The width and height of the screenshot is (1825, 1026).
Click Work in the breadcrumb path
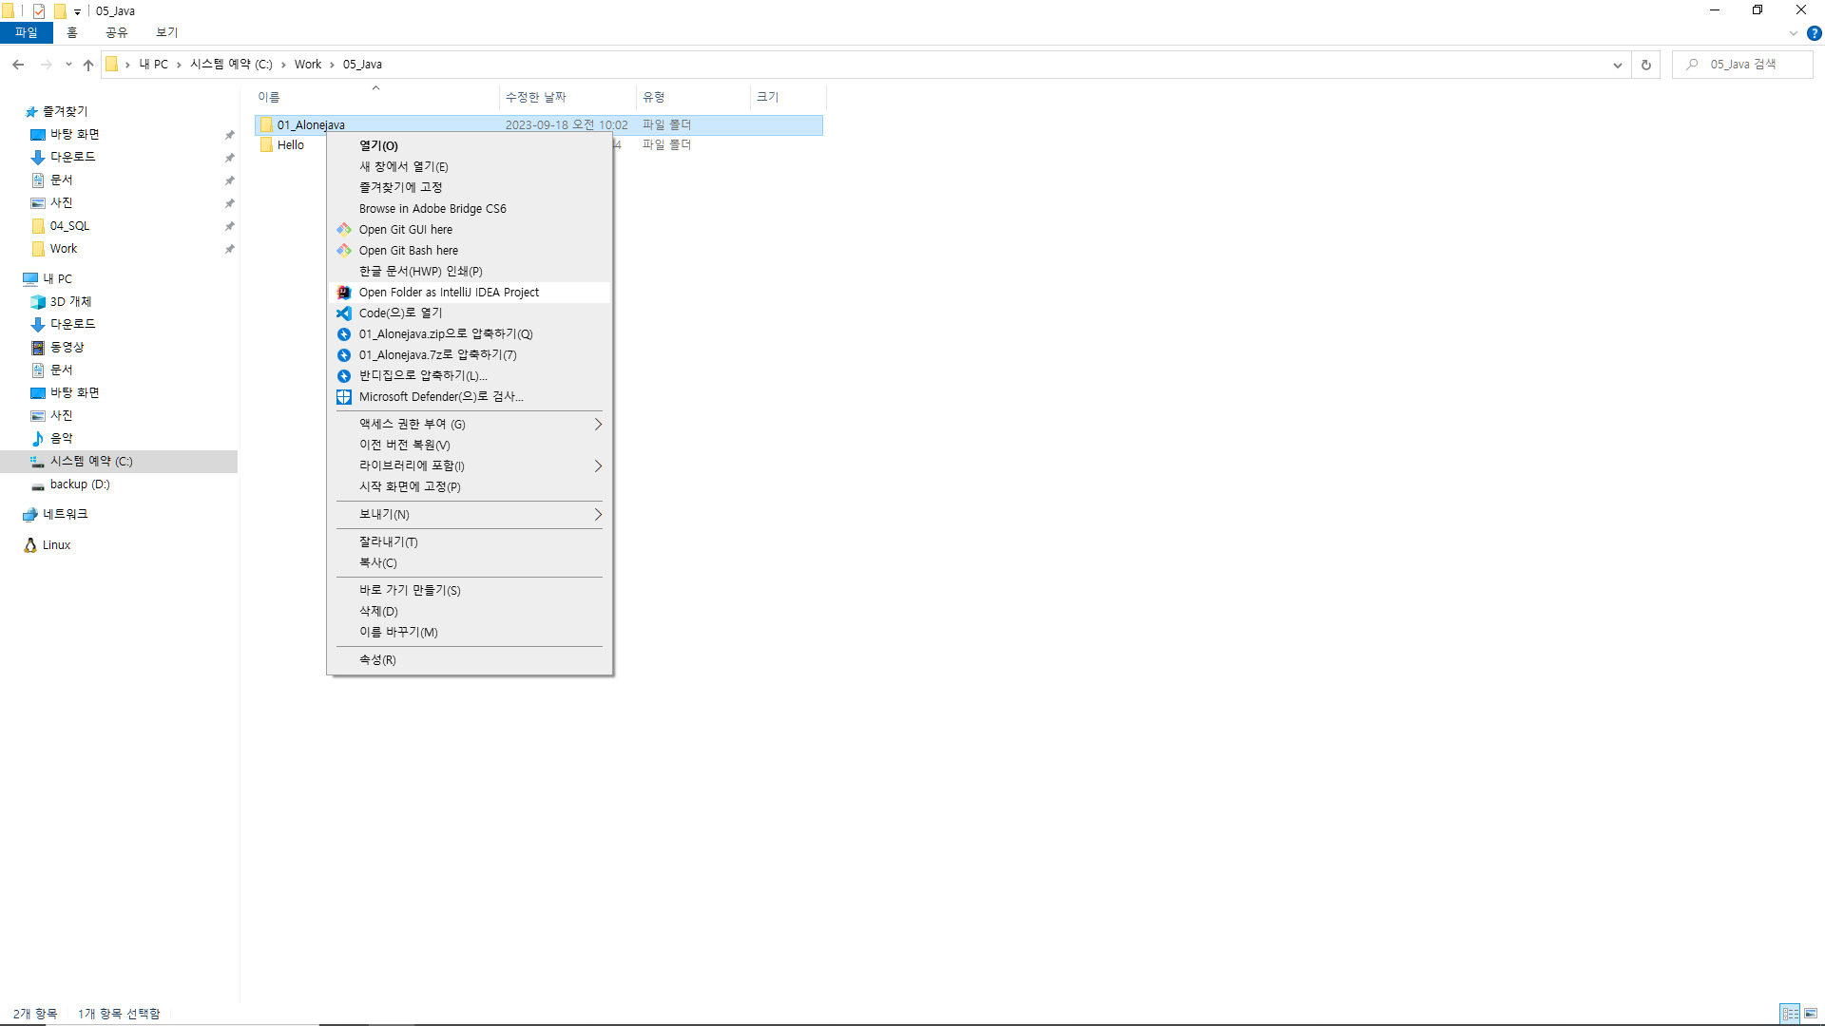pyautogui.click(x=307, y=65)
